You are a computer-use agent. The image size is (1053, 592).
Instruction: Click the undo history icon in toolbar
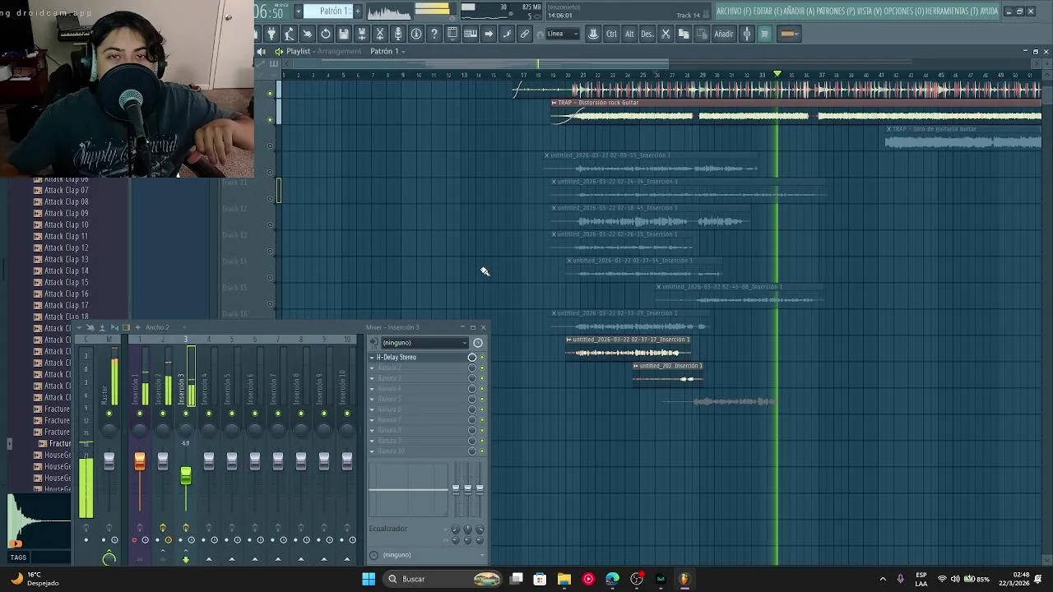pos(326,34)
